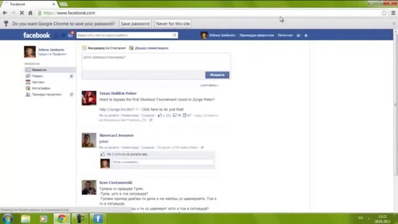Open the privacy shortcuts lock icon

pos(299,35)
